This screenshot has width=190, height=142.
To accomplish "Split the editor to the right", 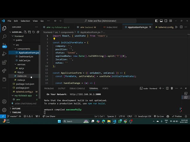I will click(181, 27).
